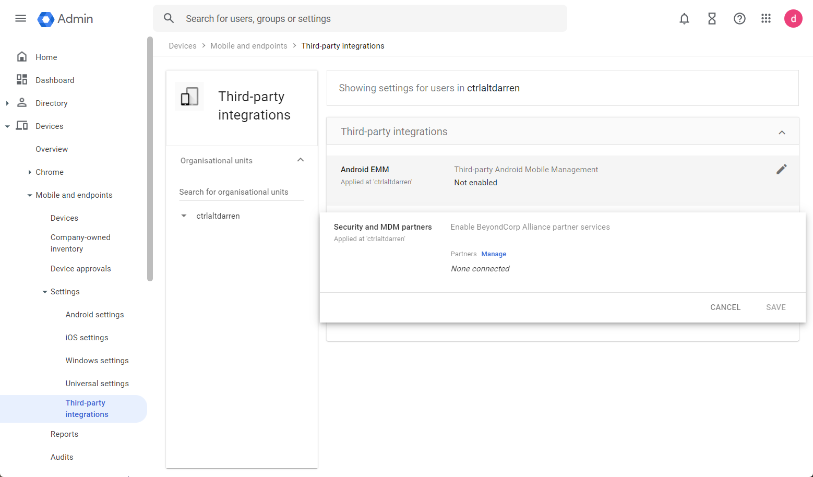Edit Android EMM with pencil icon
Image resolution: width=813 pixels, height=477 pixels.
click(781, 169)
